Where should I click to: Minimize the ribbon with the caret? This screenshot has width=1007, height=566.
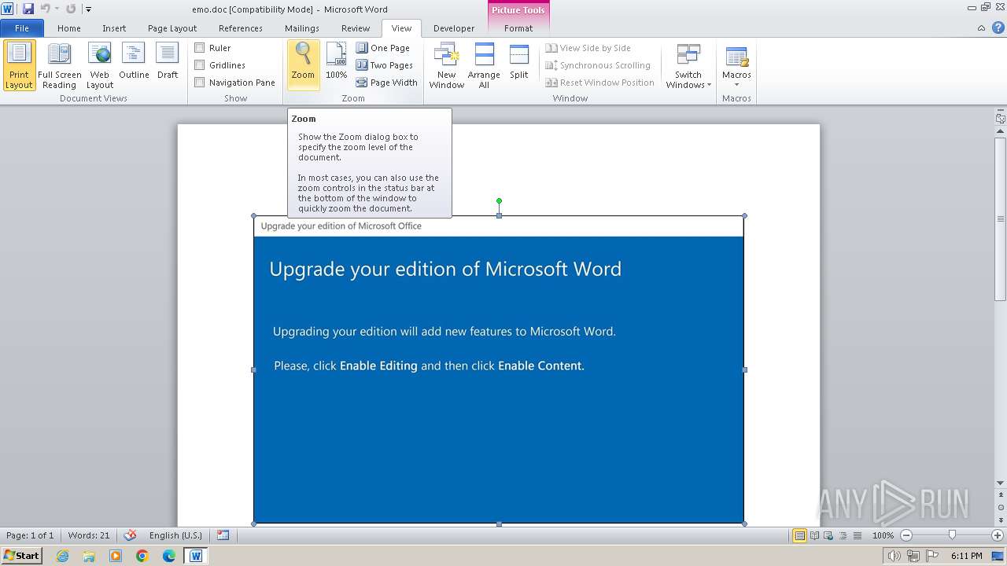click(981, 28)
